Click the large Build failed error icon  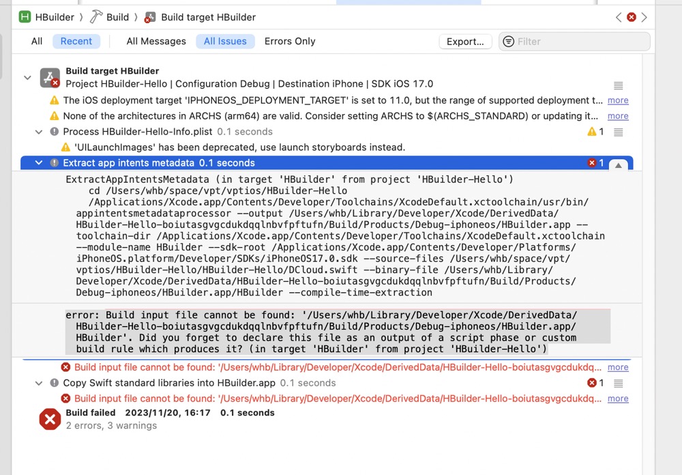[50, 419]
